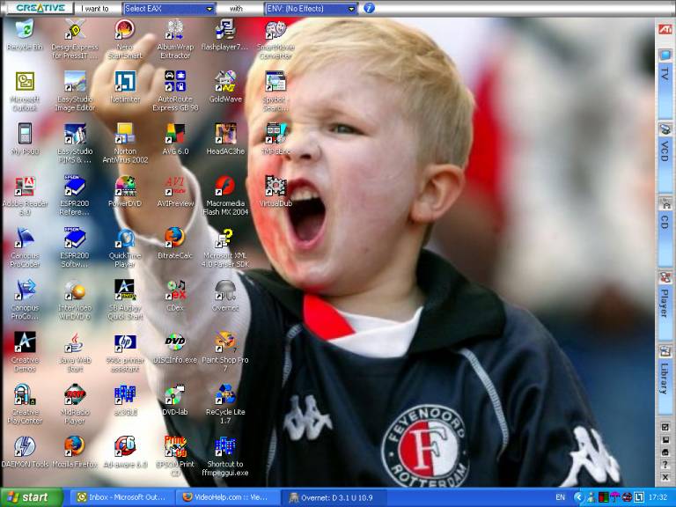Click the system clock showing 17:32

(658, 497)
